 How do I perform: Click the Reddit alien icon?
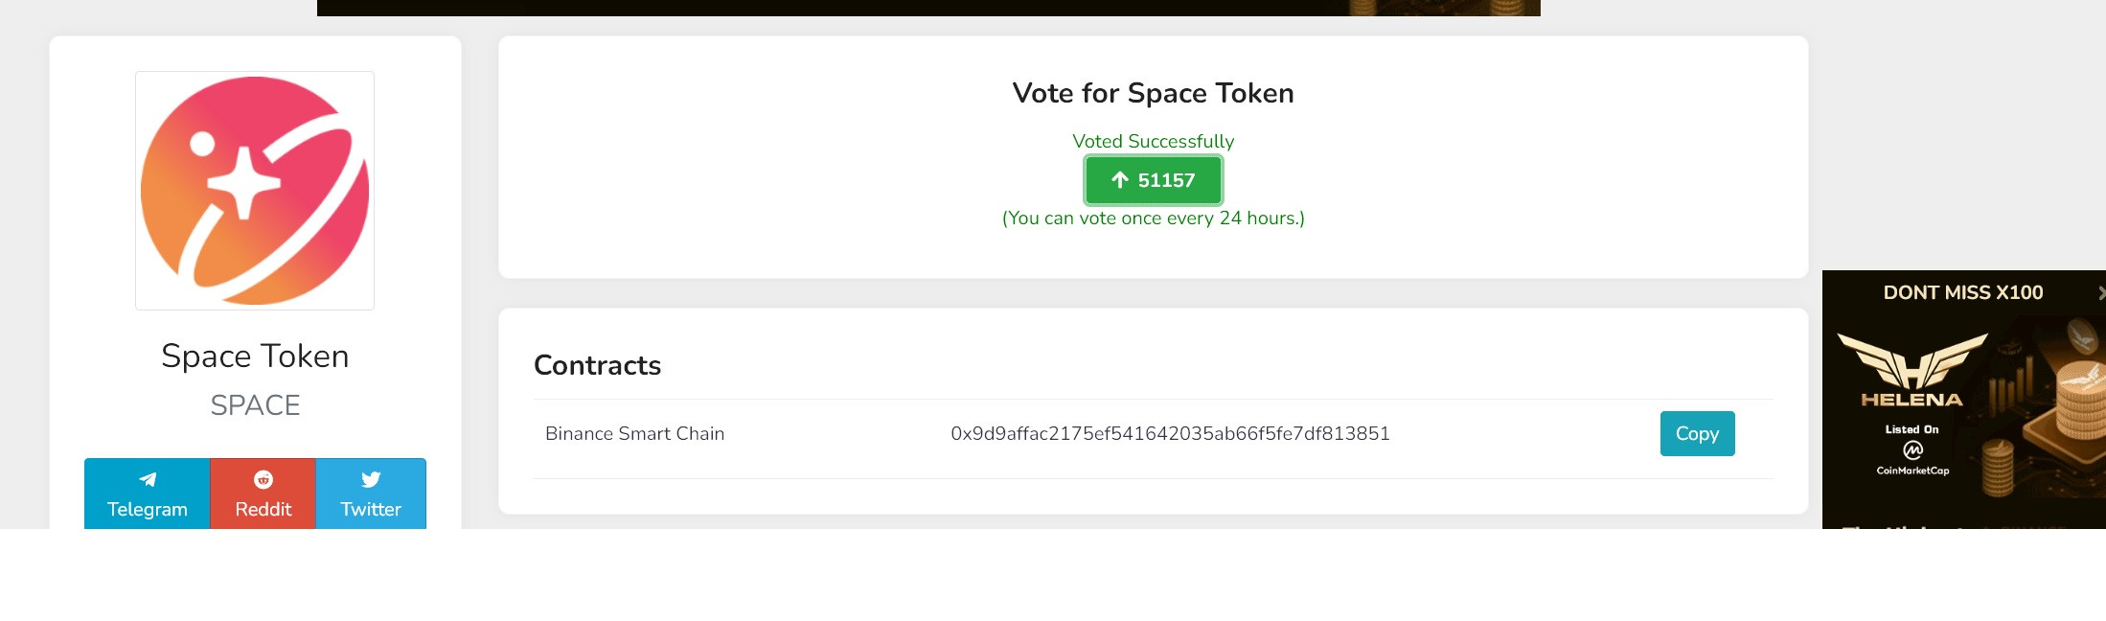pyautogui.click(x=263, y=479)
